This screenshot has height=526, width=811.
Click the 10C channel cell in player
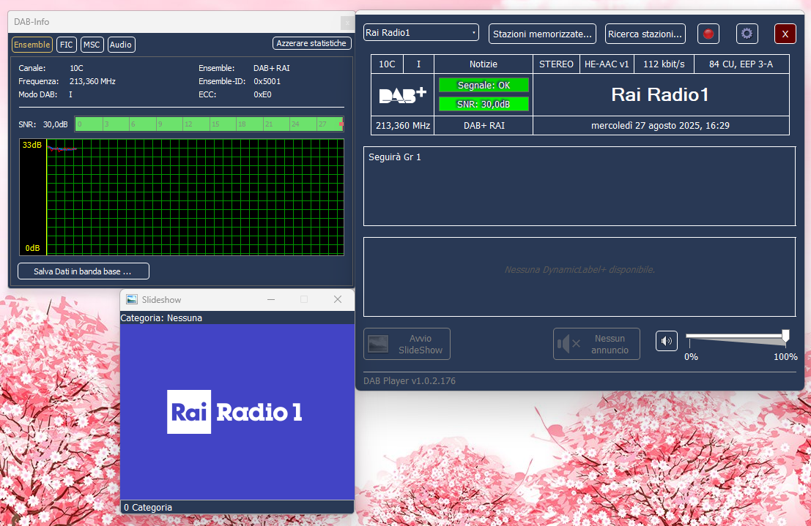387,64
